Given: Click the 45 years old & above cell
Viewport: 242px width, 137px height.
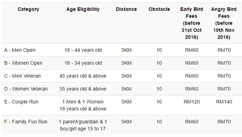Looking at the screenshot, I should tap(83, 76).
